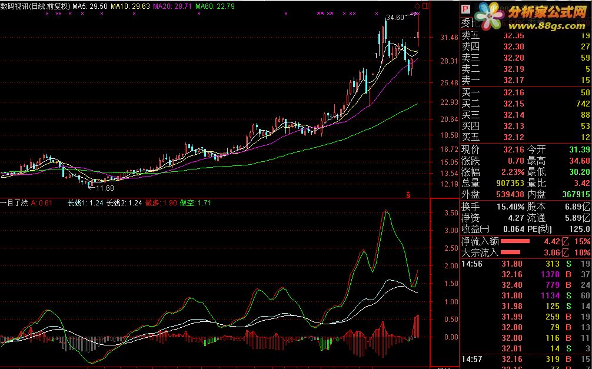Click the 22.93 price axis label
Viewport: 592px width, 369px height.
tap(449, 102)
